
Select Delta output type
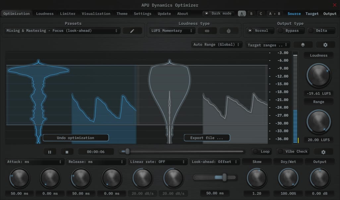[x=321, y=31]
